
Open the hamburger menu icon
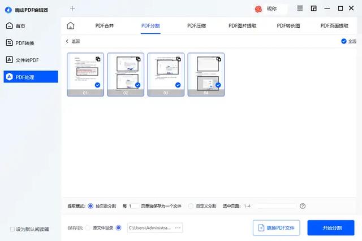click(x=300, y=8)
